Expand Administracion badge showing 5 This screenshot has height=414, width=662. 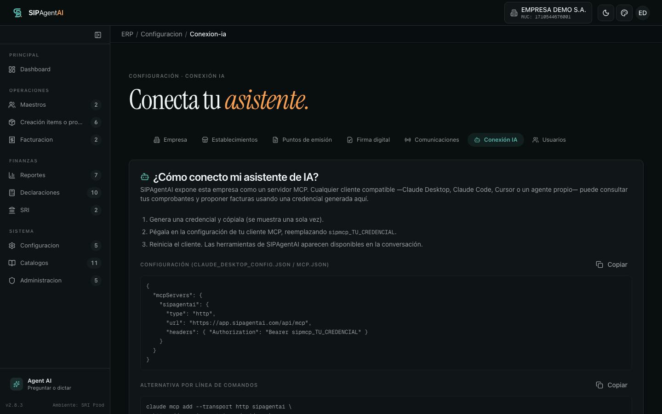pos(96,281)
